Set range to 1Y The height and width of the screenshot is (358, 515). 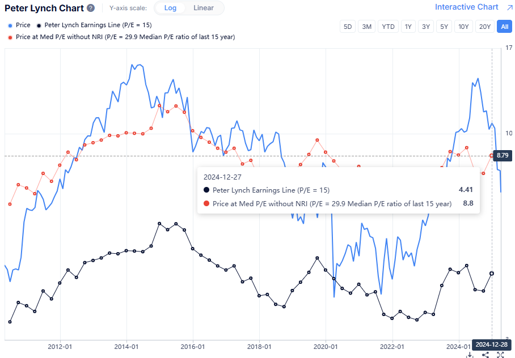[407, 27]
